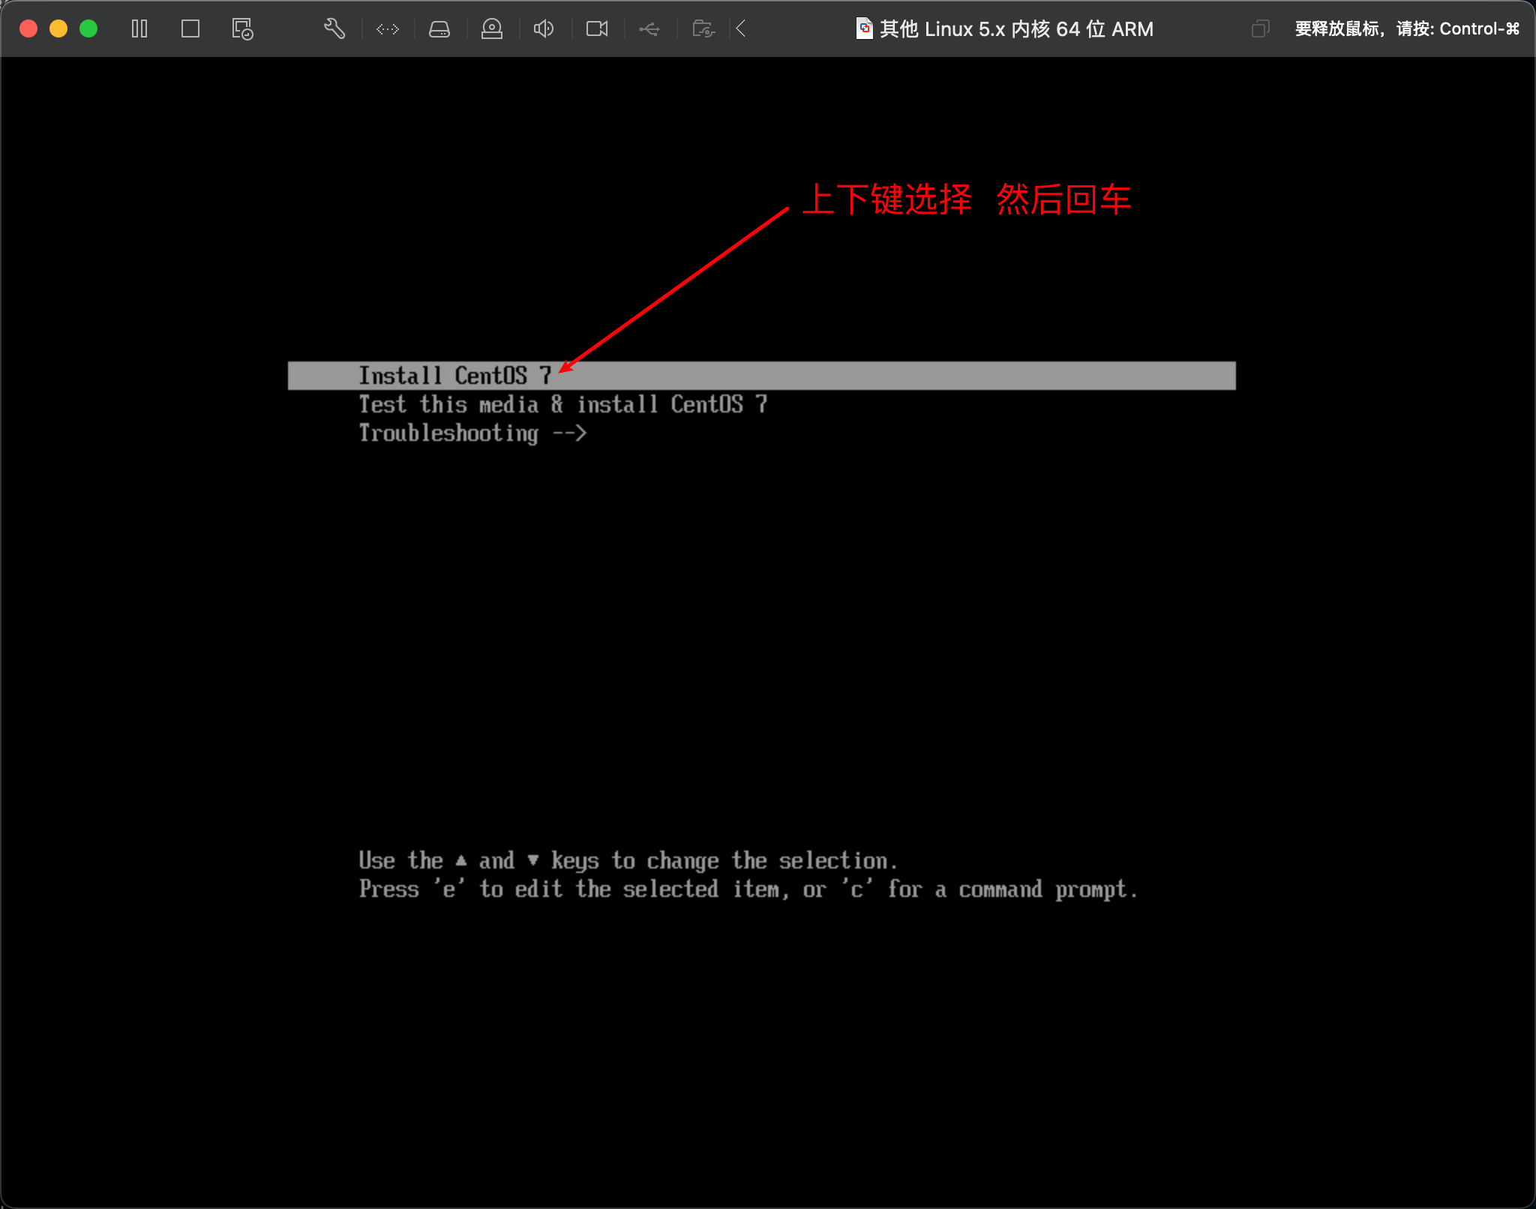Toggle the sound speaker icon
The height and width of the screenshot is (1209, 1536).
click(x=544, y=29)
